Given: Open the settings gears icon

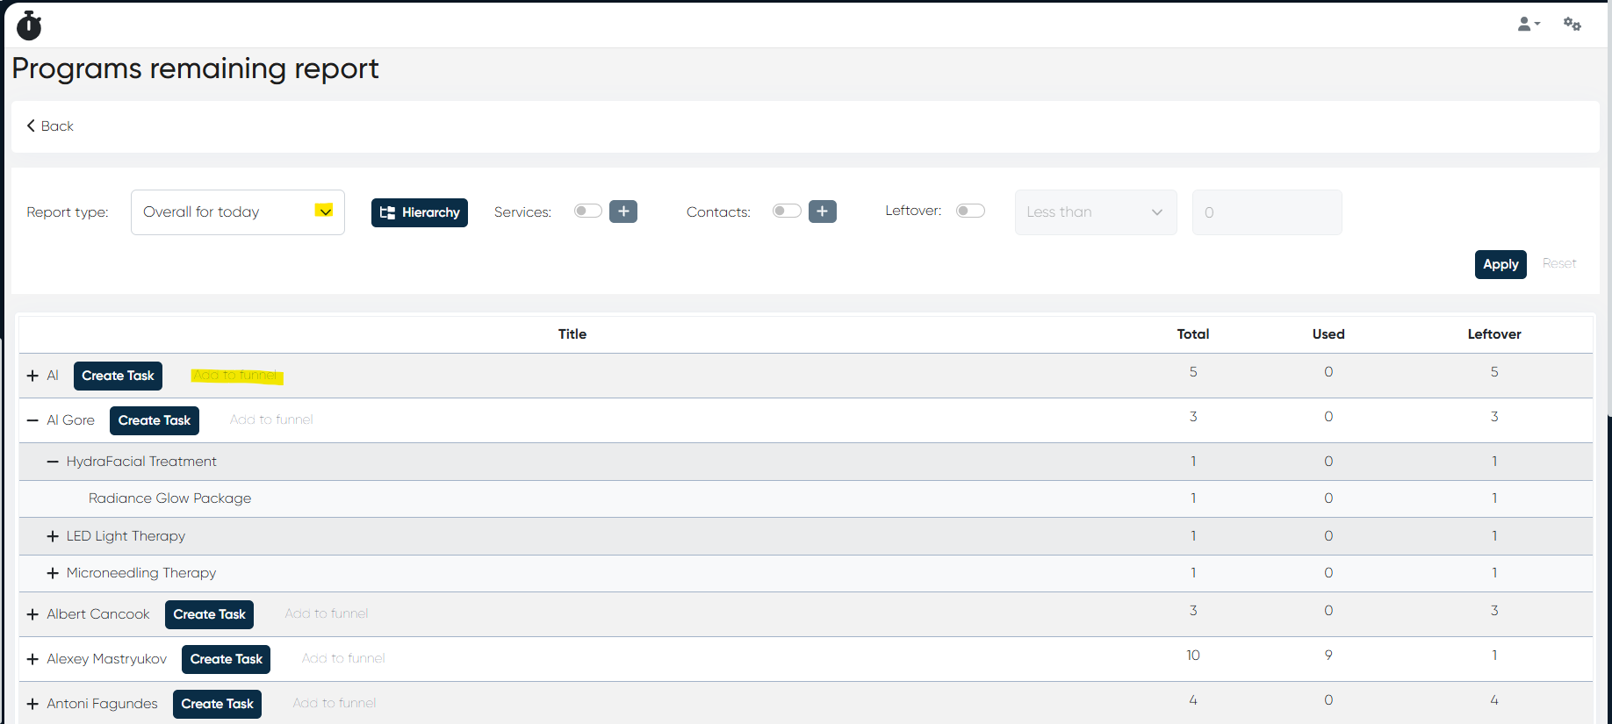Looking at the screenshot, I should 1572,25.
